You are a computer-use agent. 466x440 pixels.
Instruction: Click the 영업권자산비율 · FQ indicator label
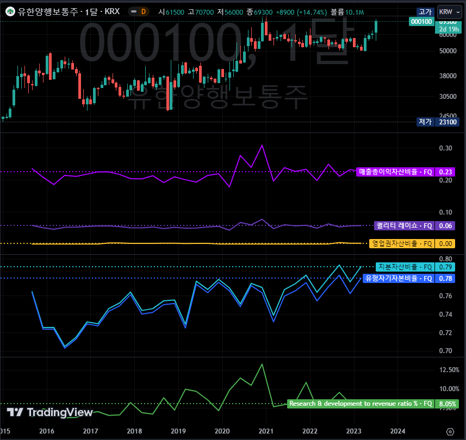click(402, 244)
